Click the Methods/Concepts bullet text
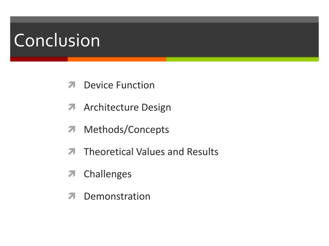This screenshot has height=246, width=329. click(x=126, y=130)
